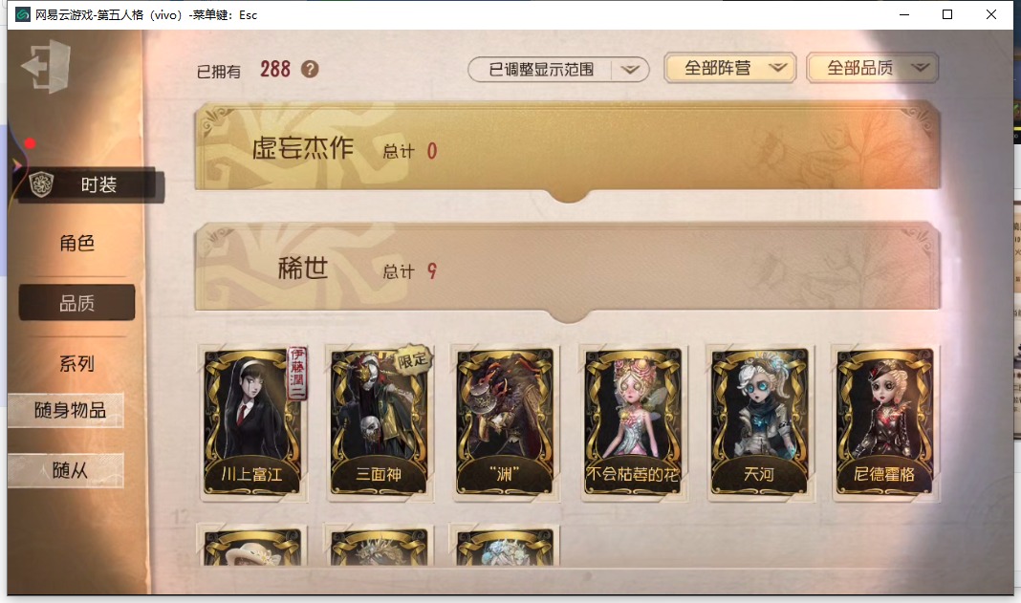
Task: Open the 全部阵营 faction filter dropdown
Action: click(x=730, y=68)
